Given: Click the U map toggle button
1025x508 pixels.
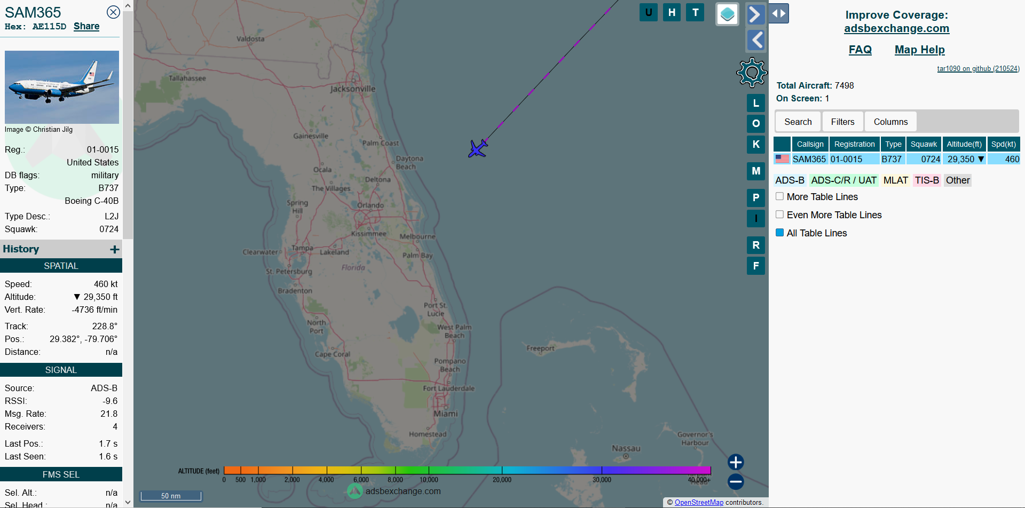Looking at the screenshot, I should click(649, 12).
